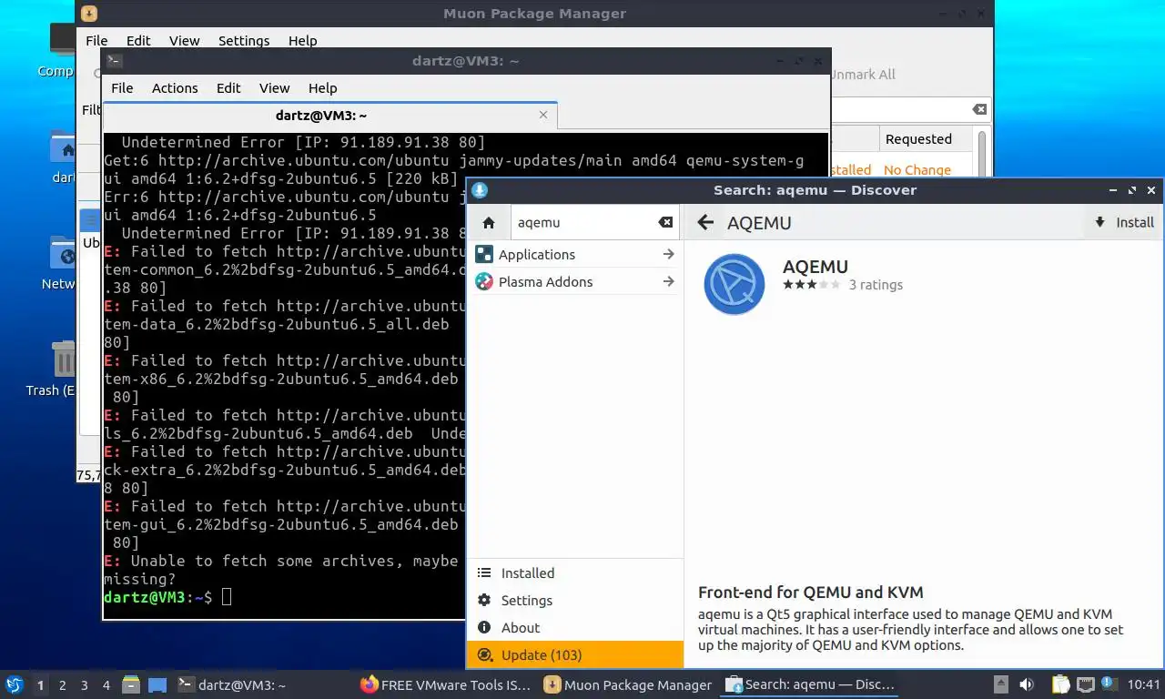1165x699 pixels.
Task: Click the Muon package list scrollbar
Action: 981,152
